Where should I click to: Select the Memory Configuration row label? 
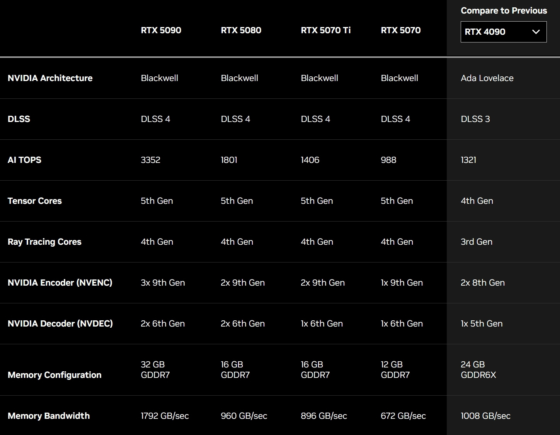click(x=54, y=375)
